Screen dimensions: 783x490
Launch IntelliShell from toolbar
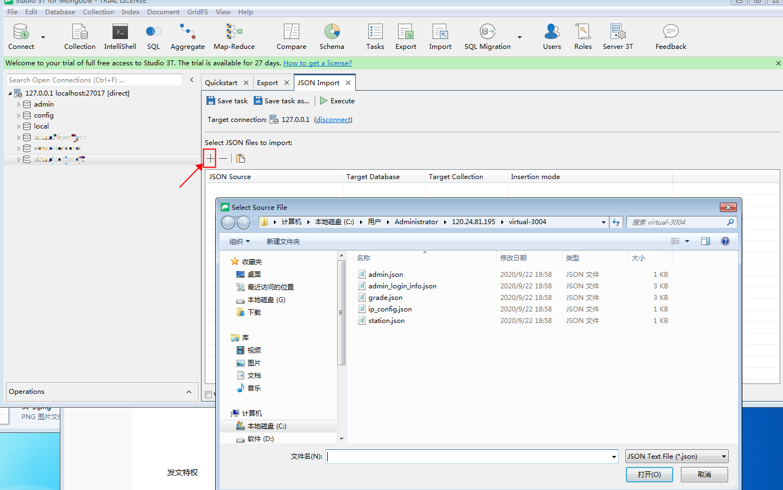pyautogui.click(x=120, y=37)
